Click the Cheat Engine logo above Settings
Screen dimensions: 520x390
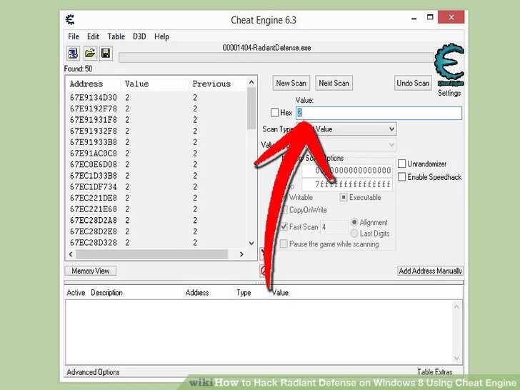[x=449, y=65]
